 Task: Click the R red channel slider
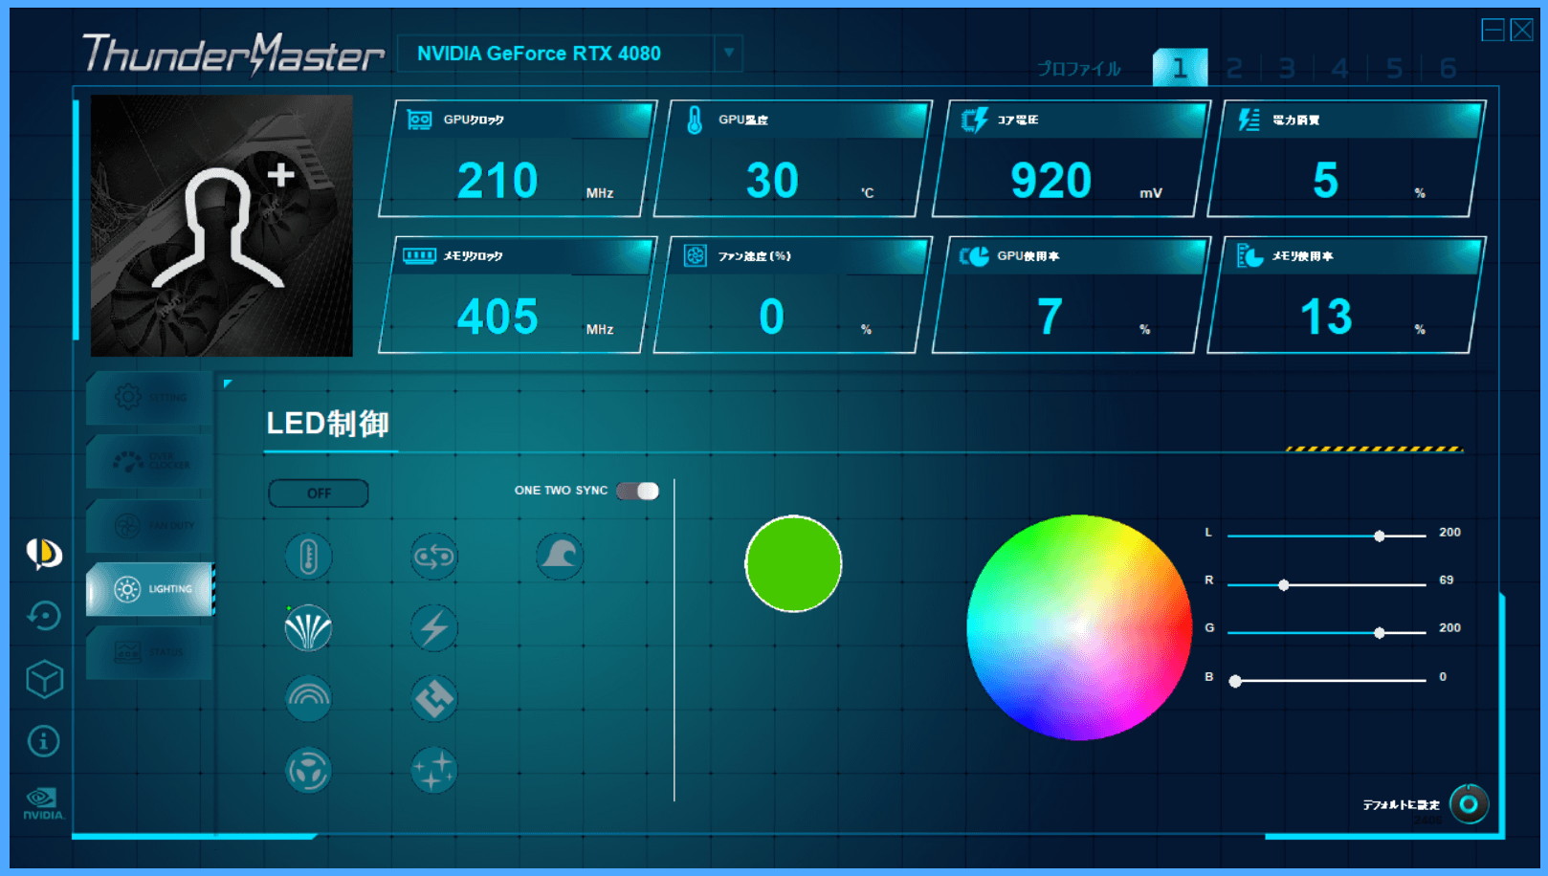pos(1327,584)
